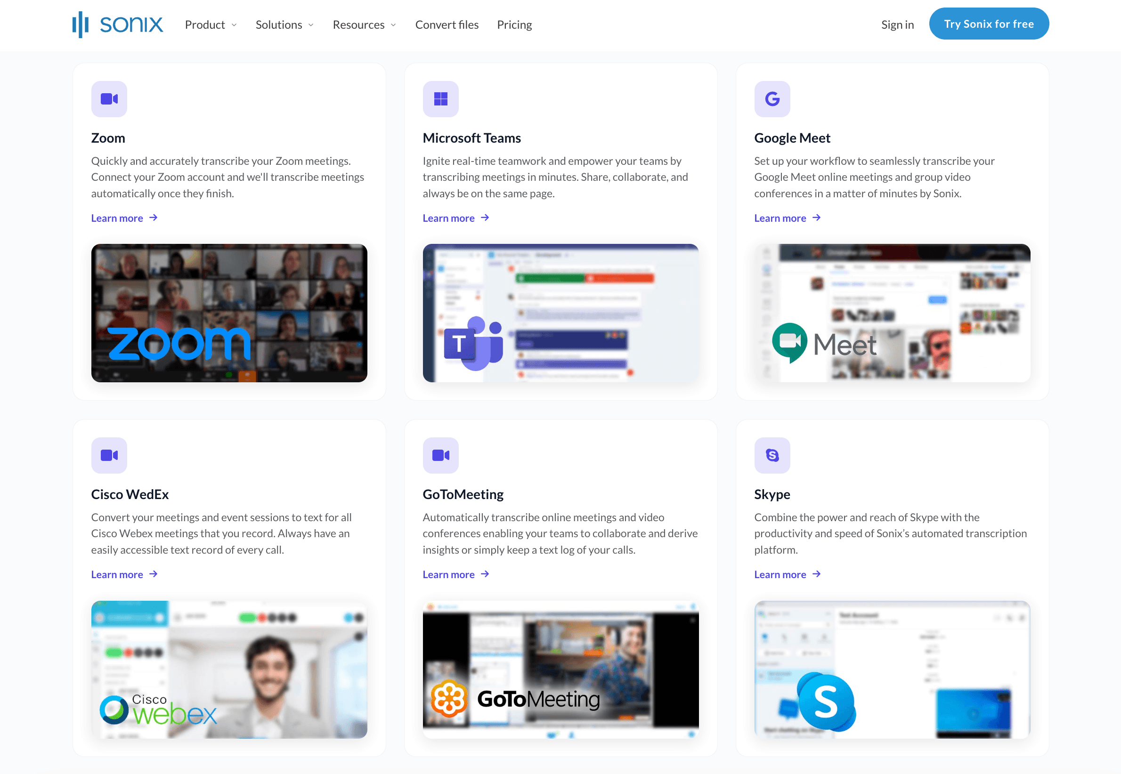Expand the Solutions dropdown menu
Image resolution: width=1121 pixels, height=774 pixels.
(285, 25)
